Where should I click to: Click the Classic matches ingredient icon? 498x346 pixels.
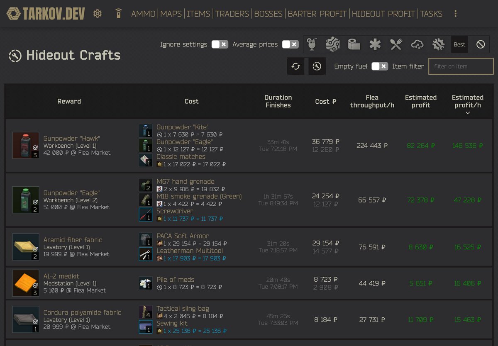point(145,160)
